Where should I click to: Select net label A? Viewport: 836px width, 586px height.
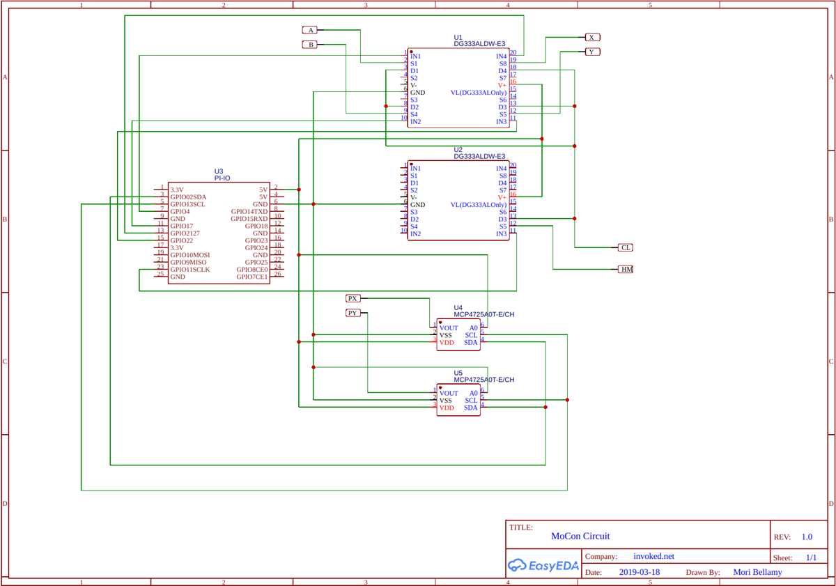coord(310,30)
